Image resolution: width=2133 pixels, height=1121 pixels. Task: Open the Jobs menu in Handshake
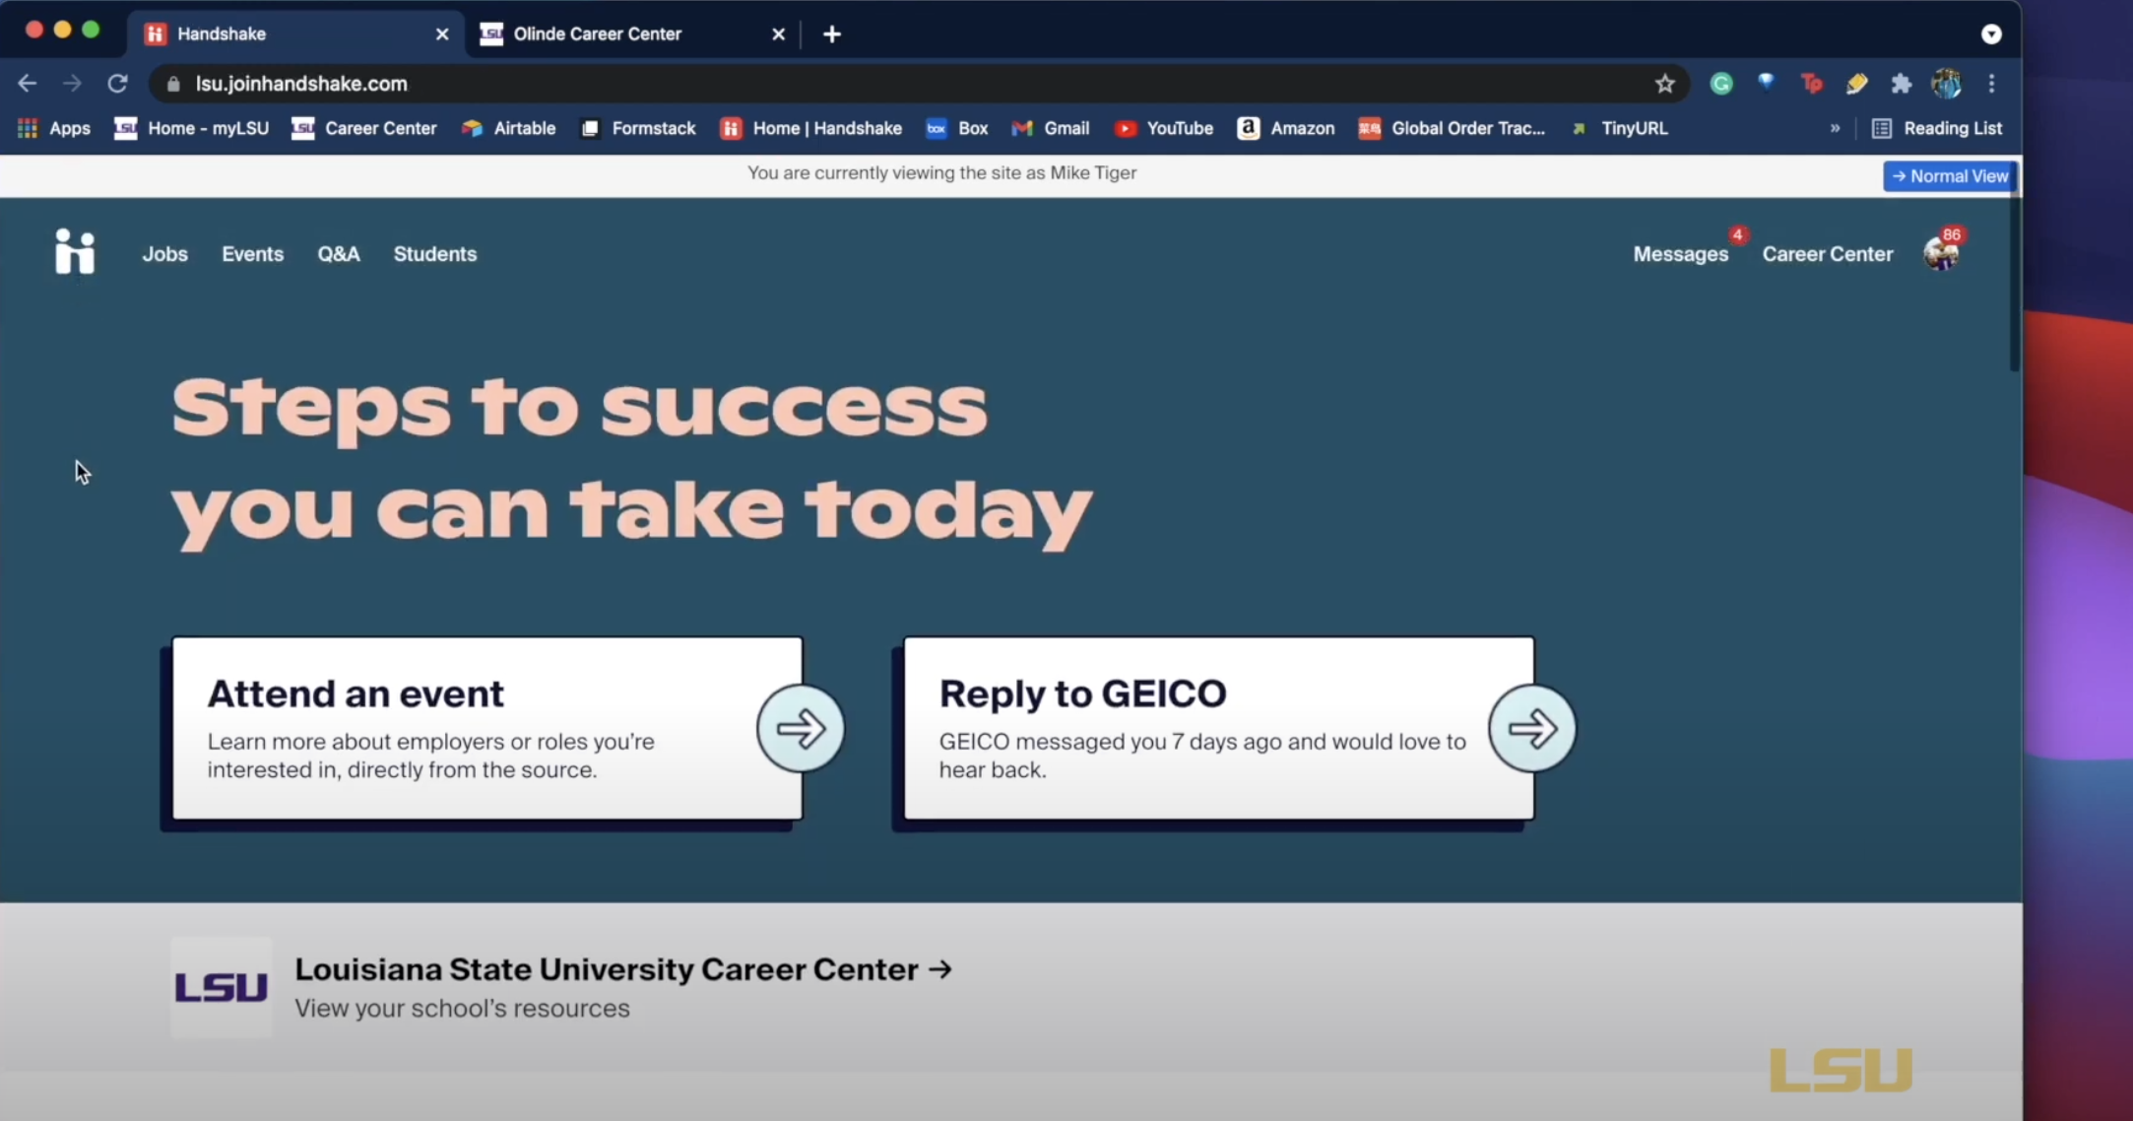pyautogui.click(x=164, y=253)
